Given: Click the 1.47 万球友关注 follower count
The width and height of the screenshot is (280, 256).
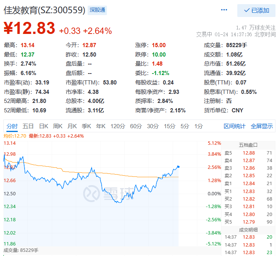Looking at the screenshot, I should 256,28.
